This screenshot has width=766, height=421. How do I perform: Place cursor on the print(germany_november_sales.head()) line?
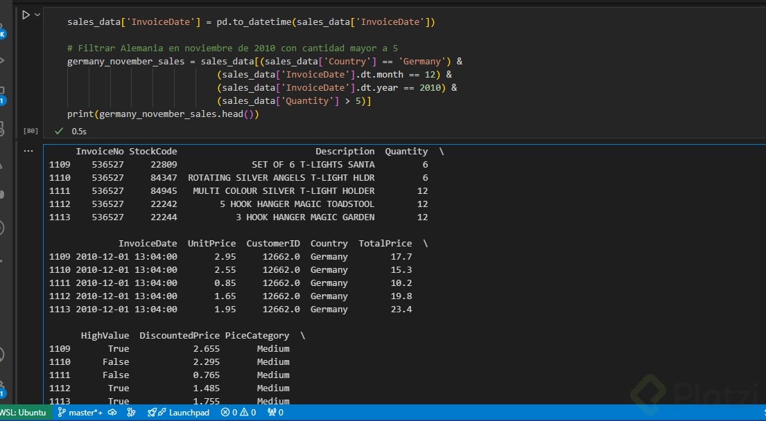(162, 114)
